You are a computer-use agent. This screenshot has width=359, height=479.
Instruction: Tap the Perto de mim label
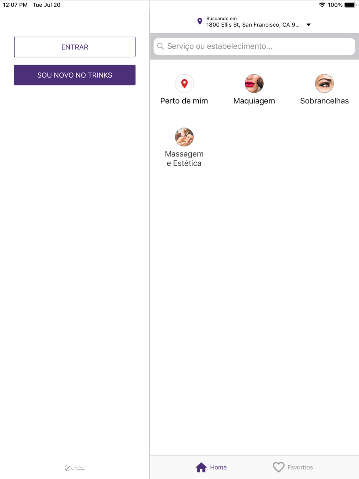184,101
